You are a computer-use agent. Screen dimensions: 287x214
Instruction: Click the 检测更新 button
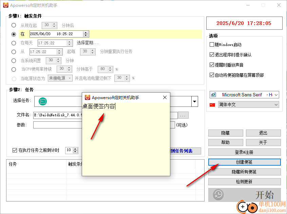coord(244,182)
